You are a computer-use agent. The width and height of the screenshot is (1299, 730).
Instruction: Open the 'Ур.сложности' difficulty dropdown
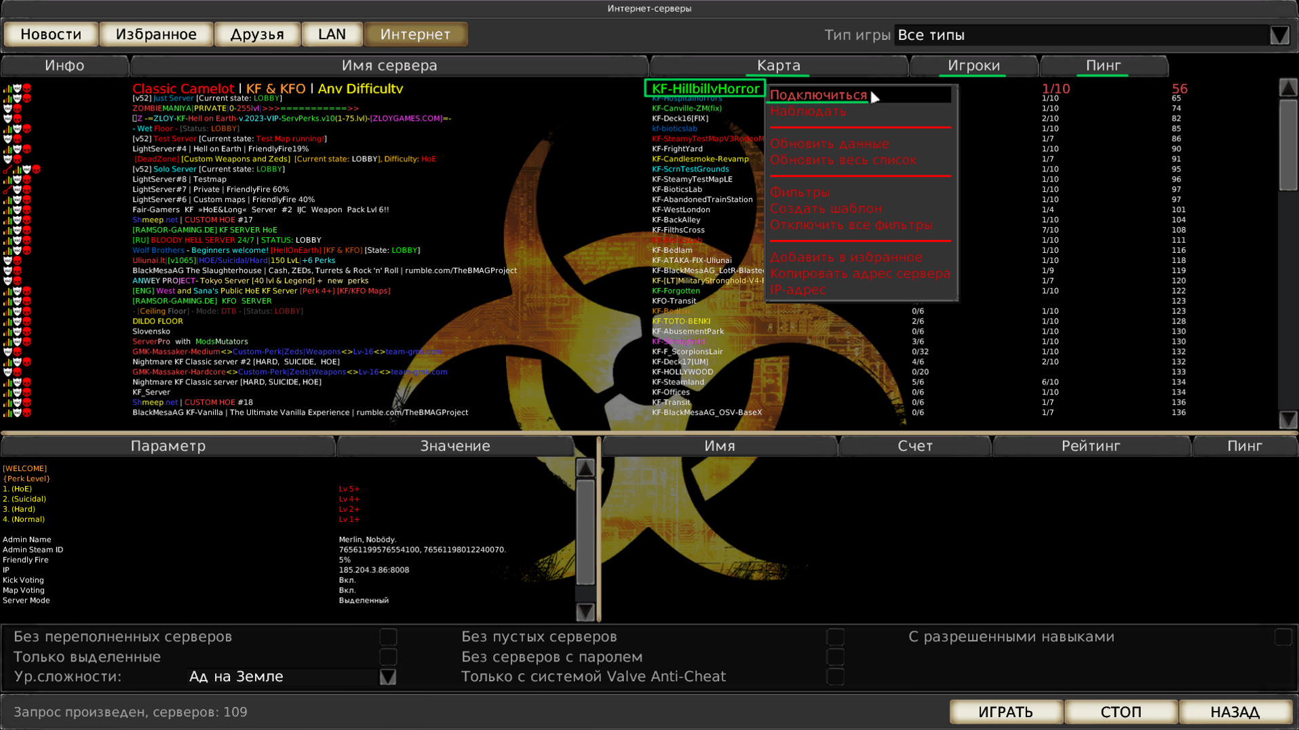(x=387, y=677)
